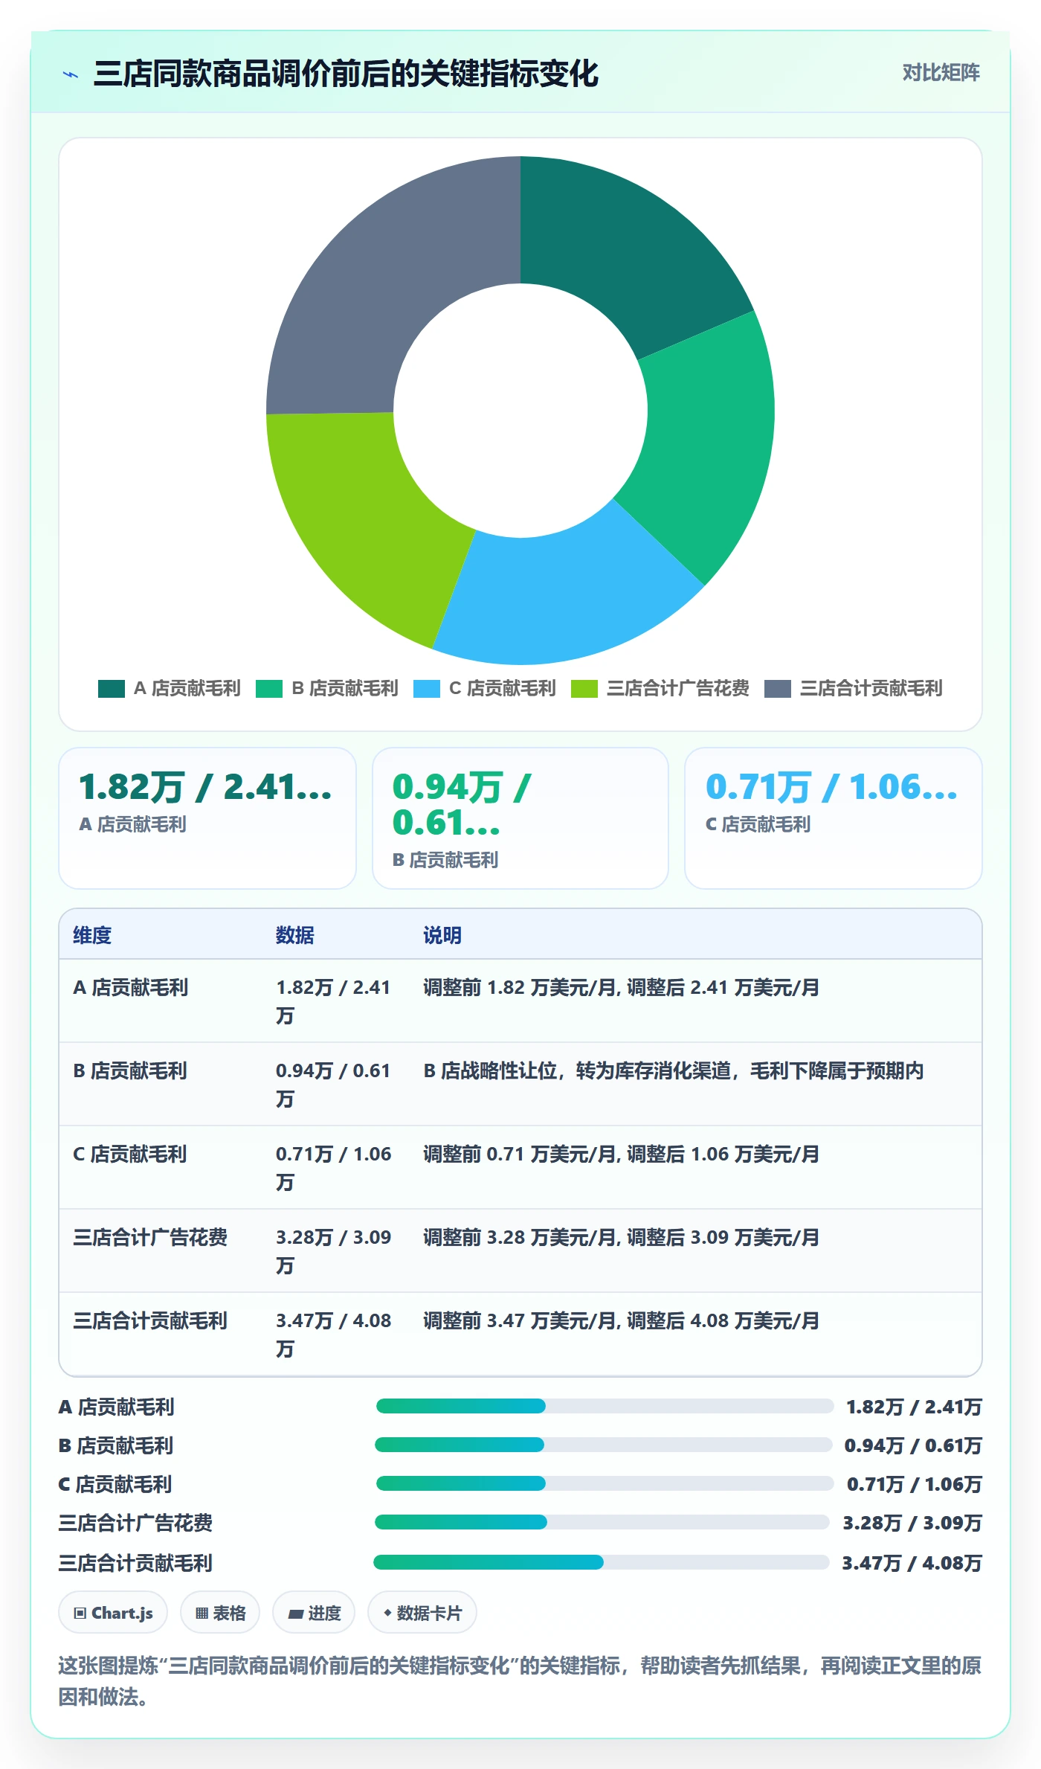This screenshot has height=1769, width=1041.
Task: Click the 数据卡片 chip
Action: click(422, 1613)
